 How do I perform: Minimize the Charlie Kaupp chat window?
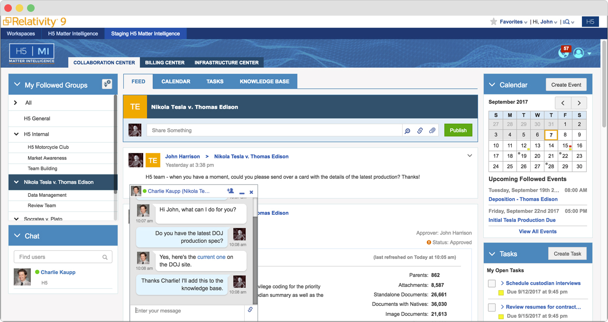(x=242, y=193)
